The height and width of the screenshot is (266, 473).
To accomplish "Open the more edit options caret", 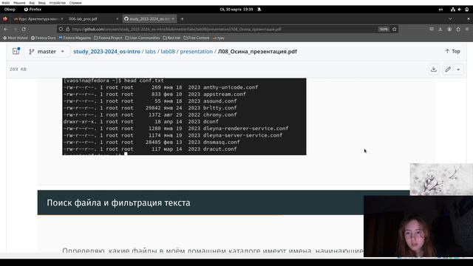I will pos(458,69).
